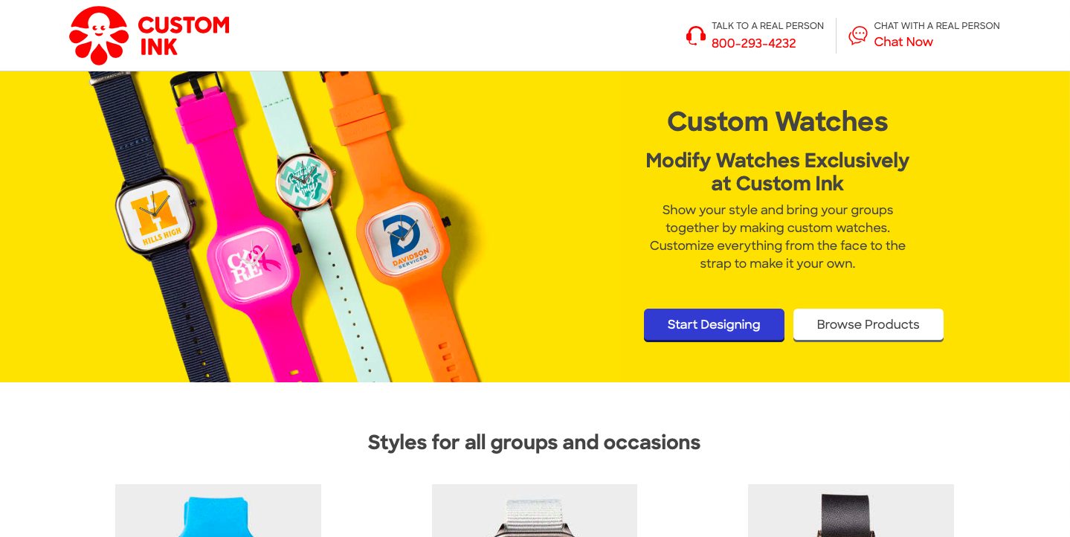
Task: Open the white strap watch style thumbnail
Action: coord(535,510)
